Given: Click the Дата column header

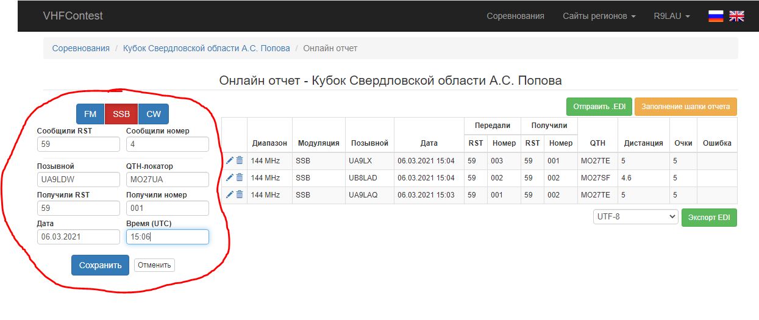Looking at the screenshot, I should point(429,143).
